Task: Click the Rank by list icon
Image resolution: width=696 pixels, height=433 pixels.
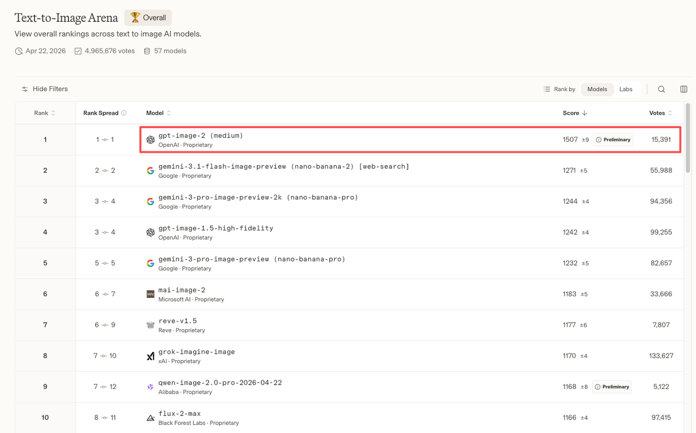Action: pos(547,89)
